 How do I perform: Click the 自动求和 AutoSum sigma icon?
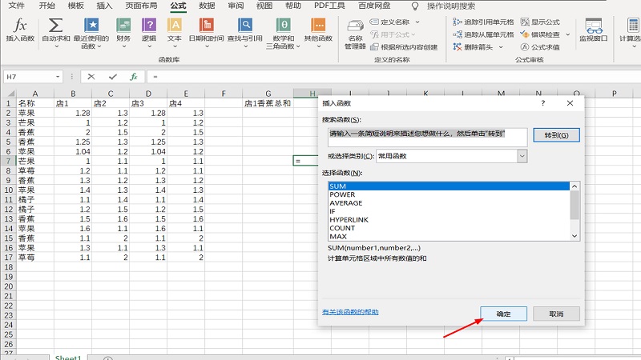coord(55,26)
